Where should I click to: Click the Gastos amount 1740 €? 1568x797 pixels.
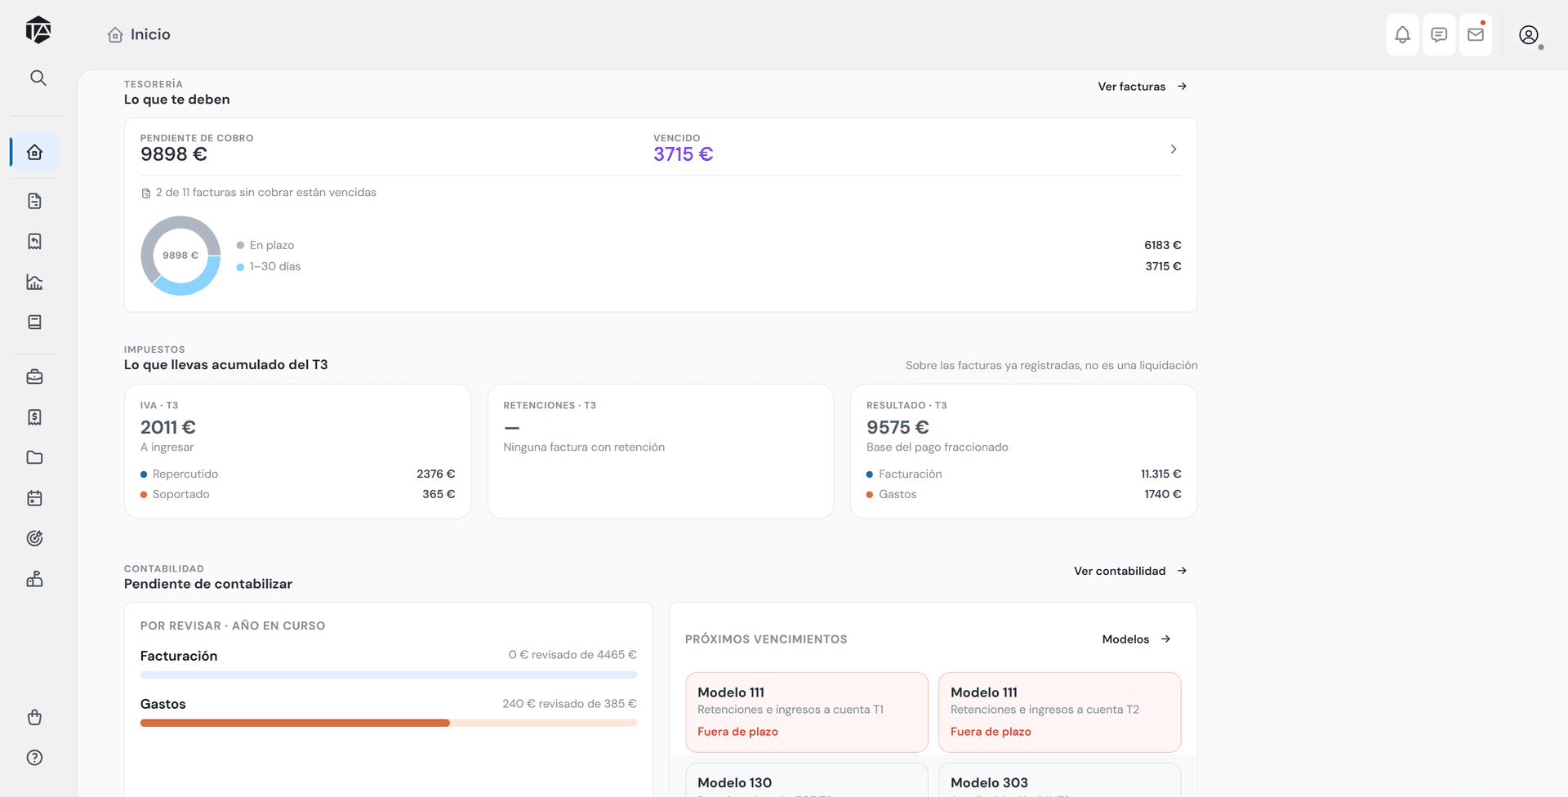(x=1163, y=494)
